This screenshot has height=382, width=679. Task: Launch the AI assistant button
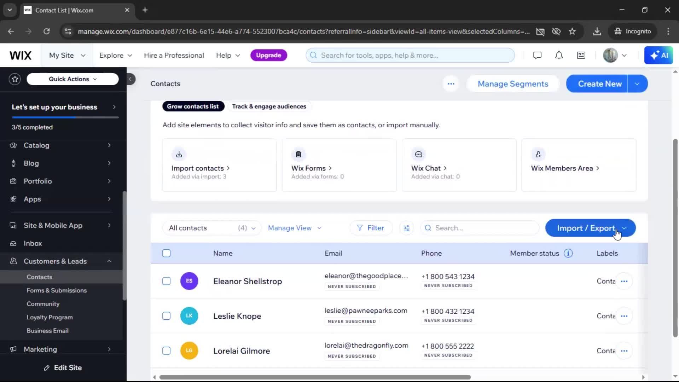(x=658, y=56)
